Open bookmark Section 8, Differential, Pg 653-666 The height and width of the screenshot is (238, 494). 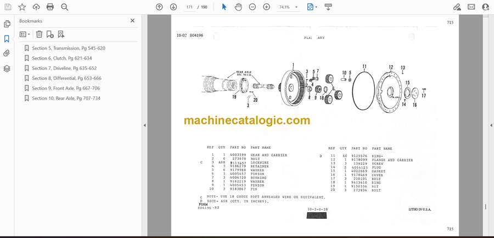coord(67,78)
